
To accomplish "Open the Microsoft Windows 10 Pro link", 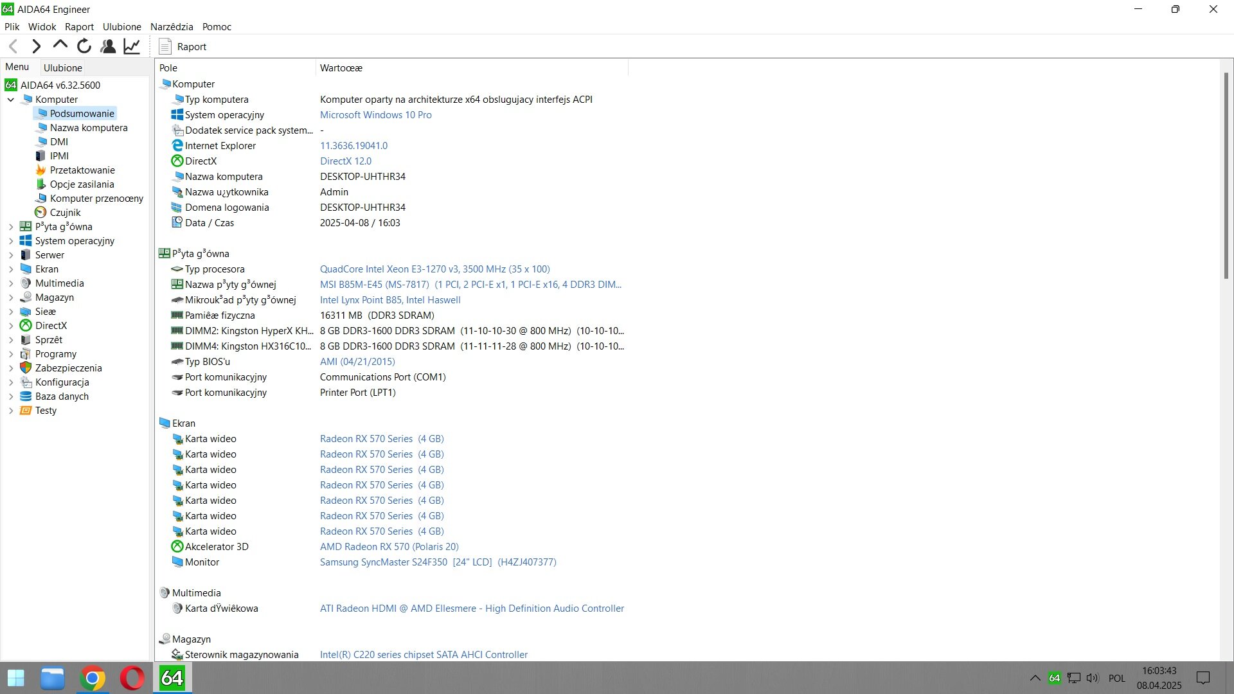I will click(x=376, y=114).
